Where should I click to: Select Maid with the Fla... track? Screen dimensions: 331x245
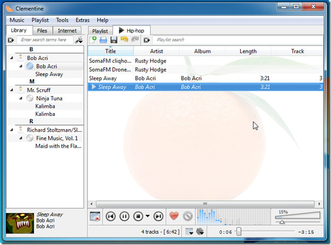tap(58, 146)
